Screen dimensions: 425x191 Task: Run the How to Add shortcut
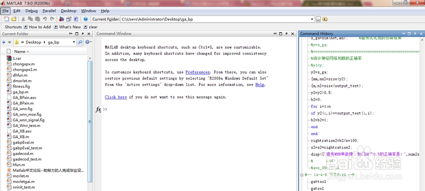click(37, 27)
